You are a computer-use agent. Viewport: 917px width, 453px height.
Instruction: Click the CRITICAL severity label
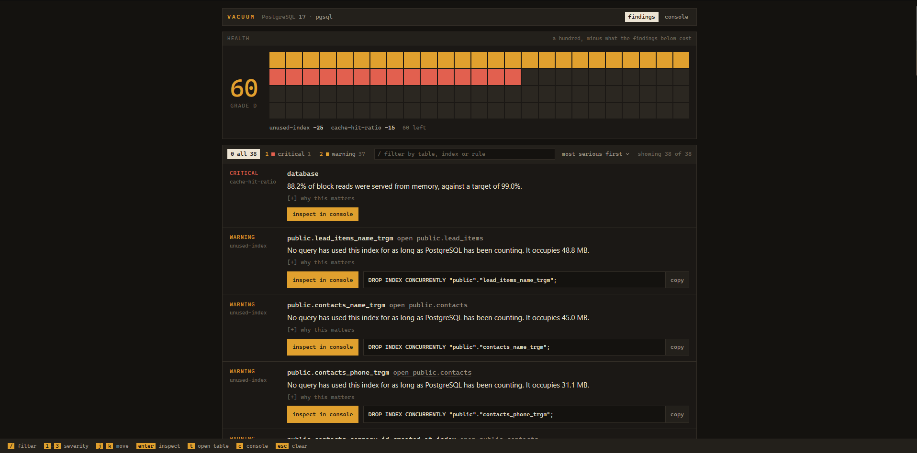click(244, 173)
